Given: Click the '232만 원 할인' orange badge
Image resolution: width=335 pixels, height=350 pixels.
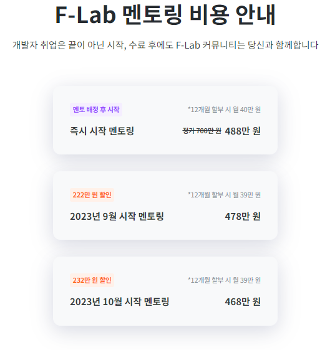Looking at the screenshot, I should click(92, 280).
